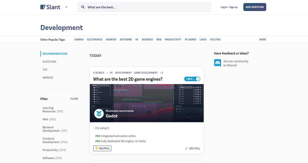Filter by Web (362)
Image resolution: width=308 pixels, height=163 pixels.
49,119
